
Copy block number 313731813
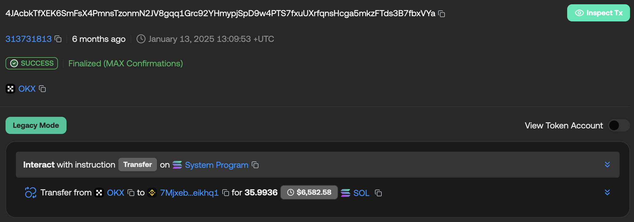click(58, 39)
